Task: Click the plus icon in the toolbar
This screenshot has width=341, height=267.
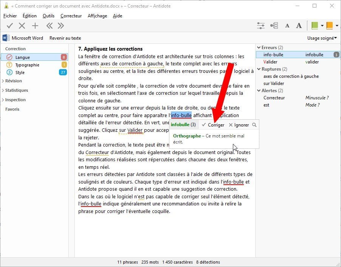Action: coord(35,26)
